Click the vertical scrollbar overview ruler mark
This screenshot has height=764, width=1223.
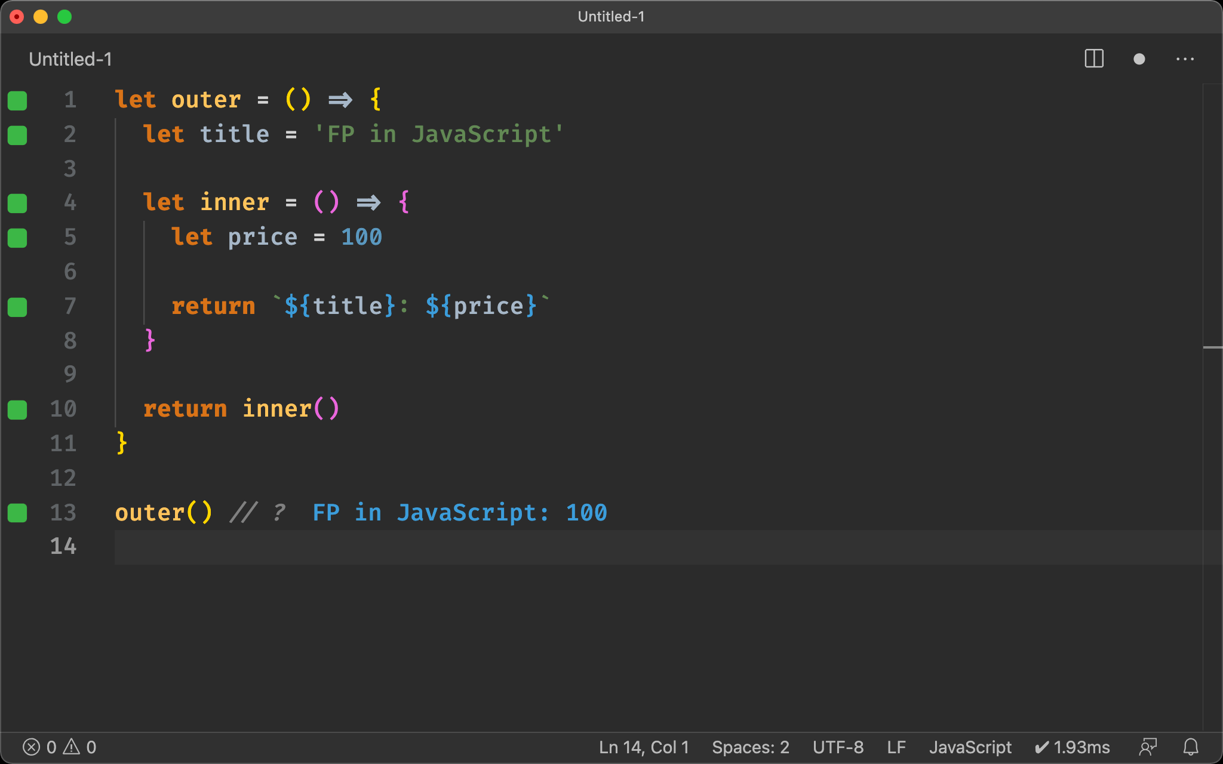point(1212,347)
